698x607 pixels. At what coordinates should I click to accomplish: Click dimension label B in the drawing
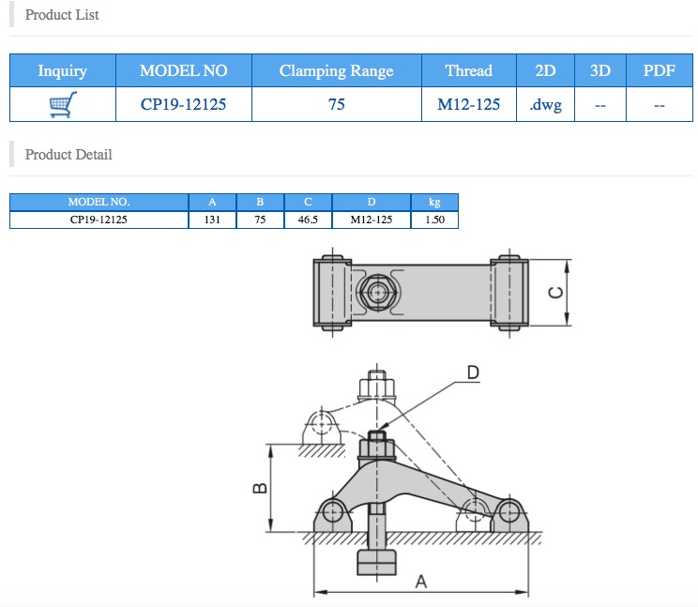tap(260, 488)
